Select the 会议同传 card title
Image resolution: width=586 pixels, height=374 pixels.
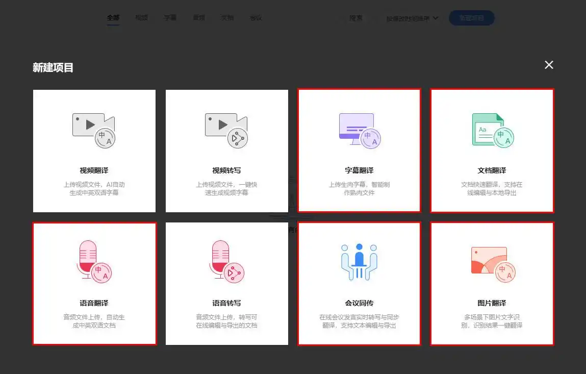(x=359, y=303)
